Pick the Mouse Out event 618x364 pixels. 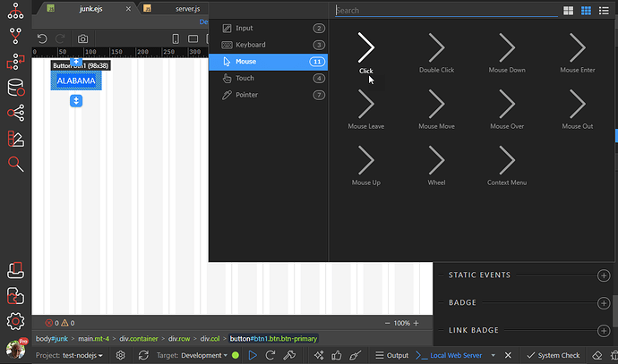(x=578, y=110)
